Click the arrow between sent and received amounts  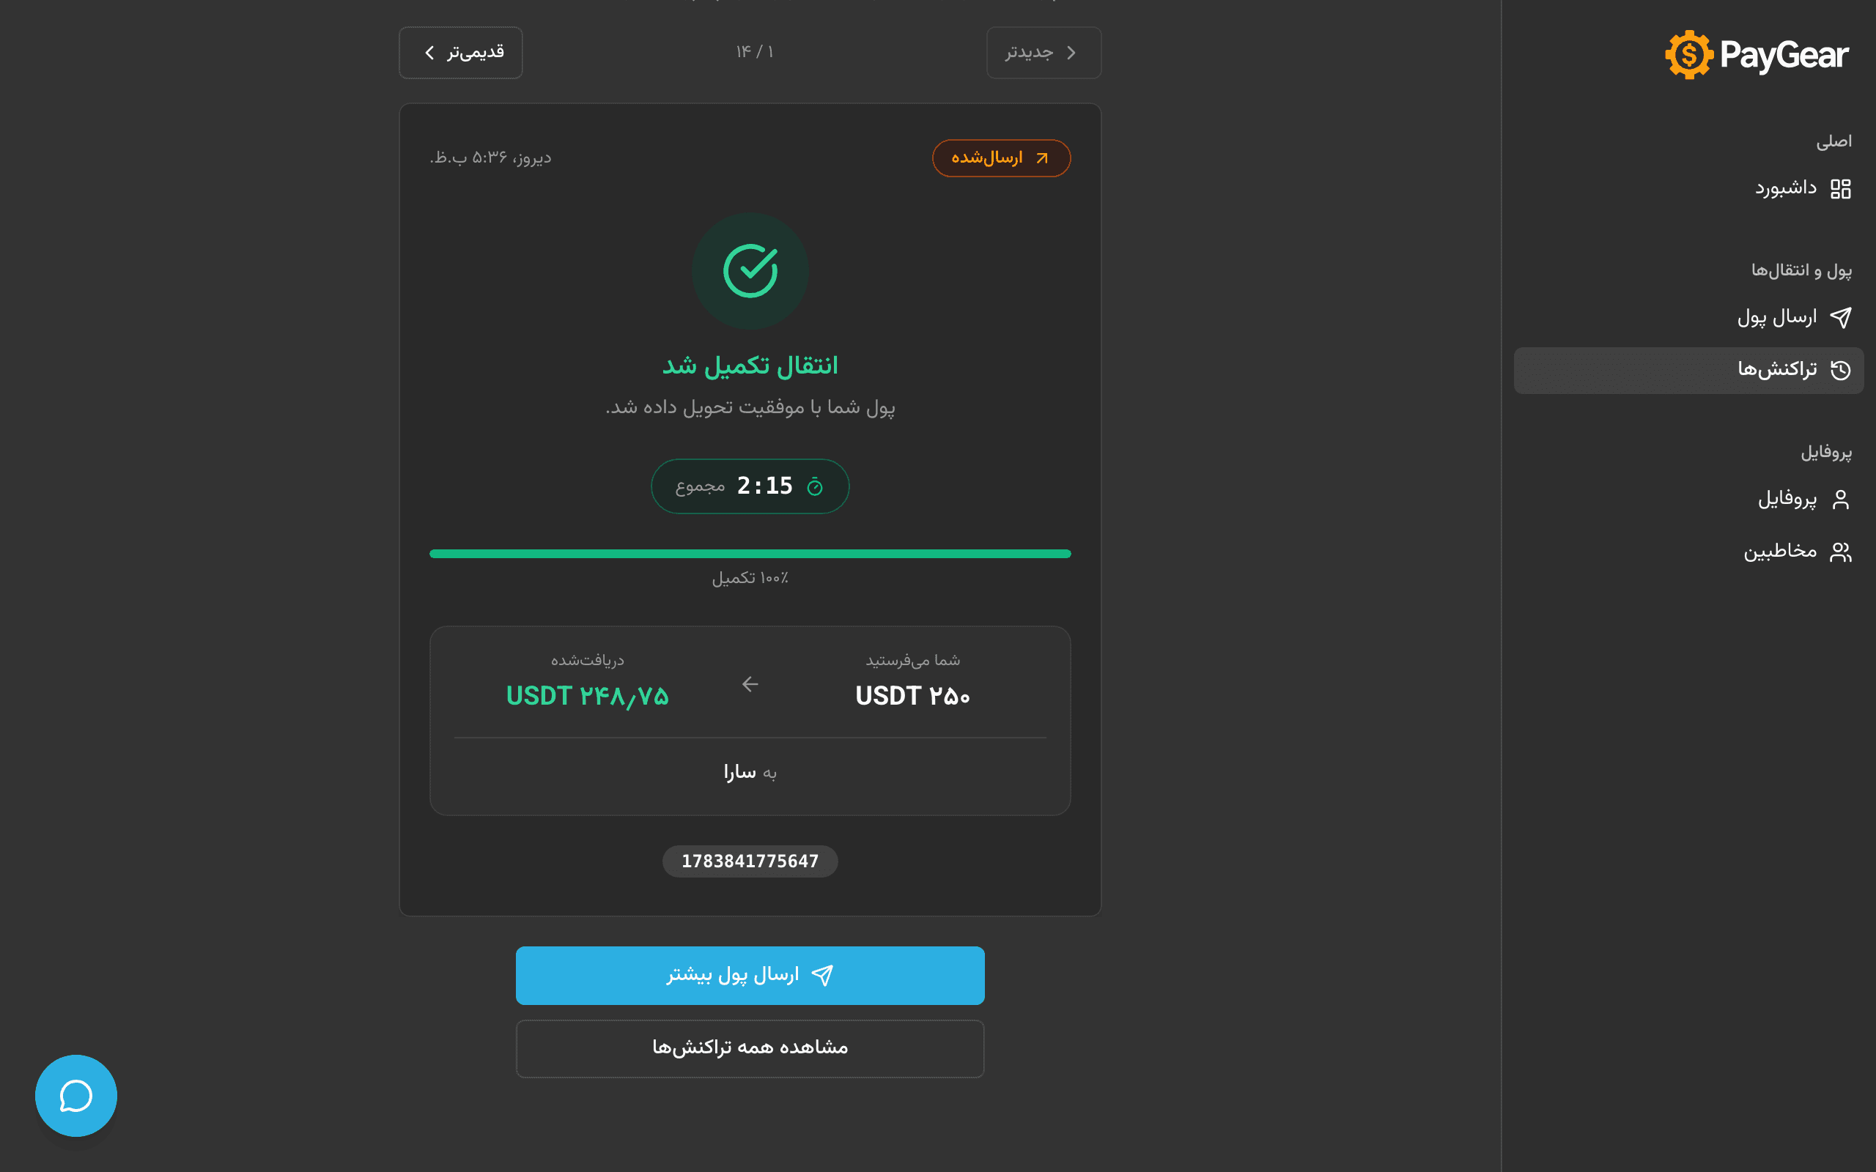click(750, 683)
